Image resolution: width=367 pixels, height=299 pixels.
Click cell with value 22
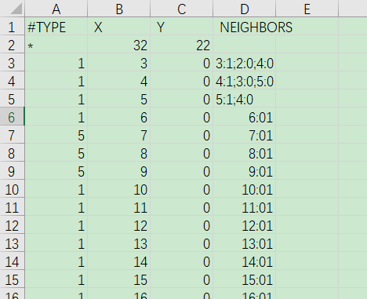coord(181,45)
